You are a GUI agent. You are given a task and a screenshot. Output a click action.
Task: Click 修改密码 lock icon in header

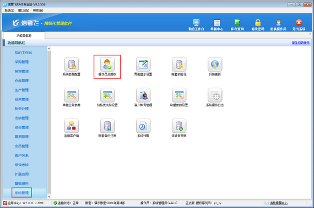[258, 25]
